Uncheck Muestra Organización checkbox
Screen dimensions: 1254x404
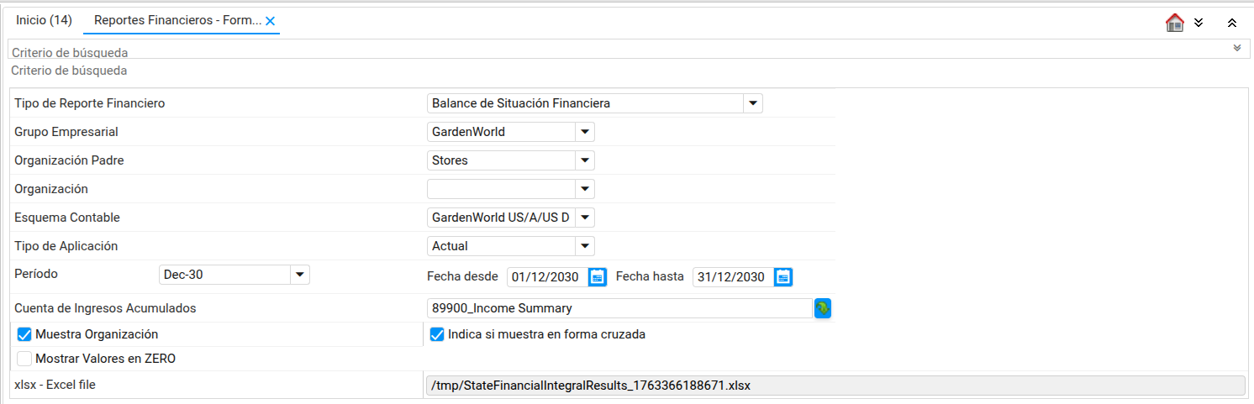click(24, 334)
